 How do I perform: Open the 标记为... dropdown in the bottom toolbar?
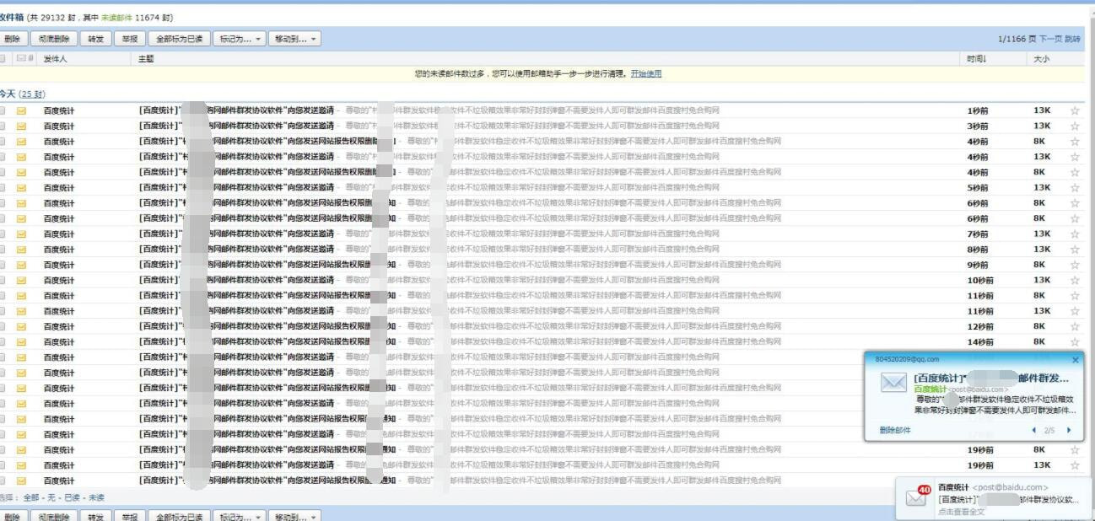click(x=239, y=517)
